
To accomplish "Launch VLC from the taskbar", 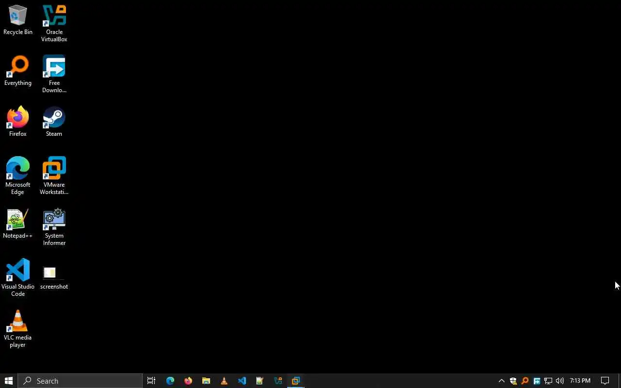I will click(x=224, y=381).
